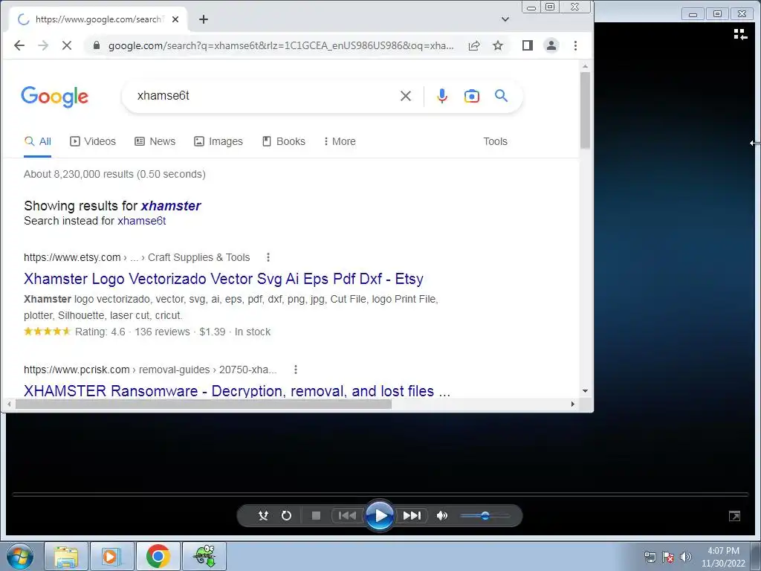Open the taskbar clock and date
The height and width of the screenshot is (571, 761).
(x=723, y=557)
